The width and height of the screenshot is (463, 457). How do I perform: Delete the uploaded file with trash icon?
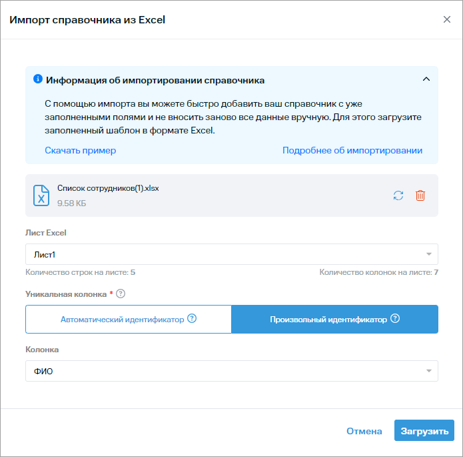point(420,195)
